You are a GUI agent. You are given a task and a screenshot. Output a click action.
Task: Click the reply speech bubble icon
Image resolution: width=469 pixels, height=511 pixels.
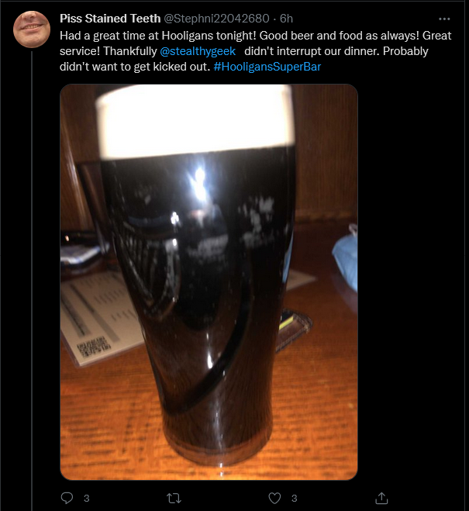coord(67,498)
